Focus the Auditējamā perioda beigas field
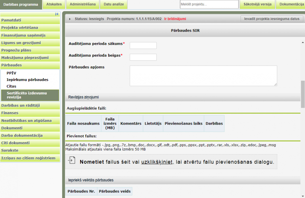 [143, 57]
